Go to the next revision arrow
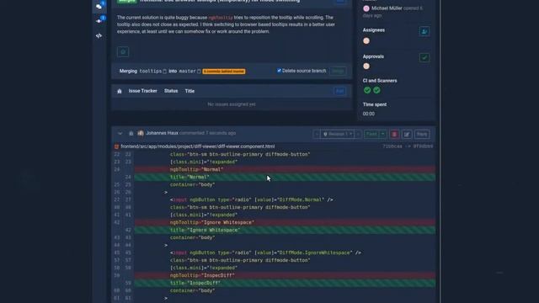Screen dimensions: 539x303 [x=358, y=135]
